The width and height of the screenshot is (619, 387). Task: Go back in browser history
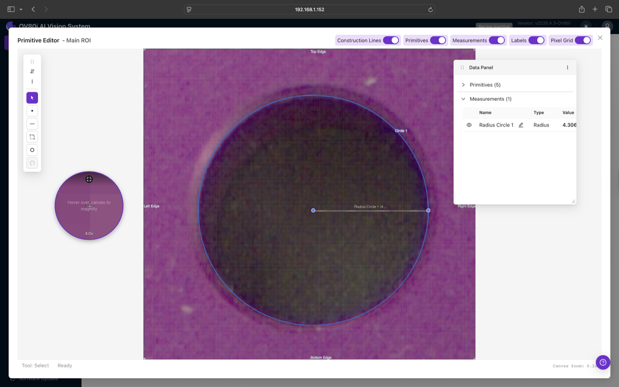(x=33, y=9)
